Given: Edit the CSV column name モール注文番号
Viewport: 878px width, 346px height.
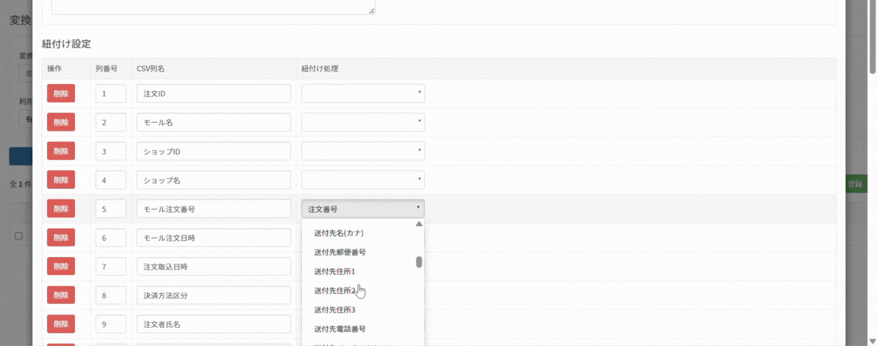Looking at the screenshot, I should tap(213, 208).
